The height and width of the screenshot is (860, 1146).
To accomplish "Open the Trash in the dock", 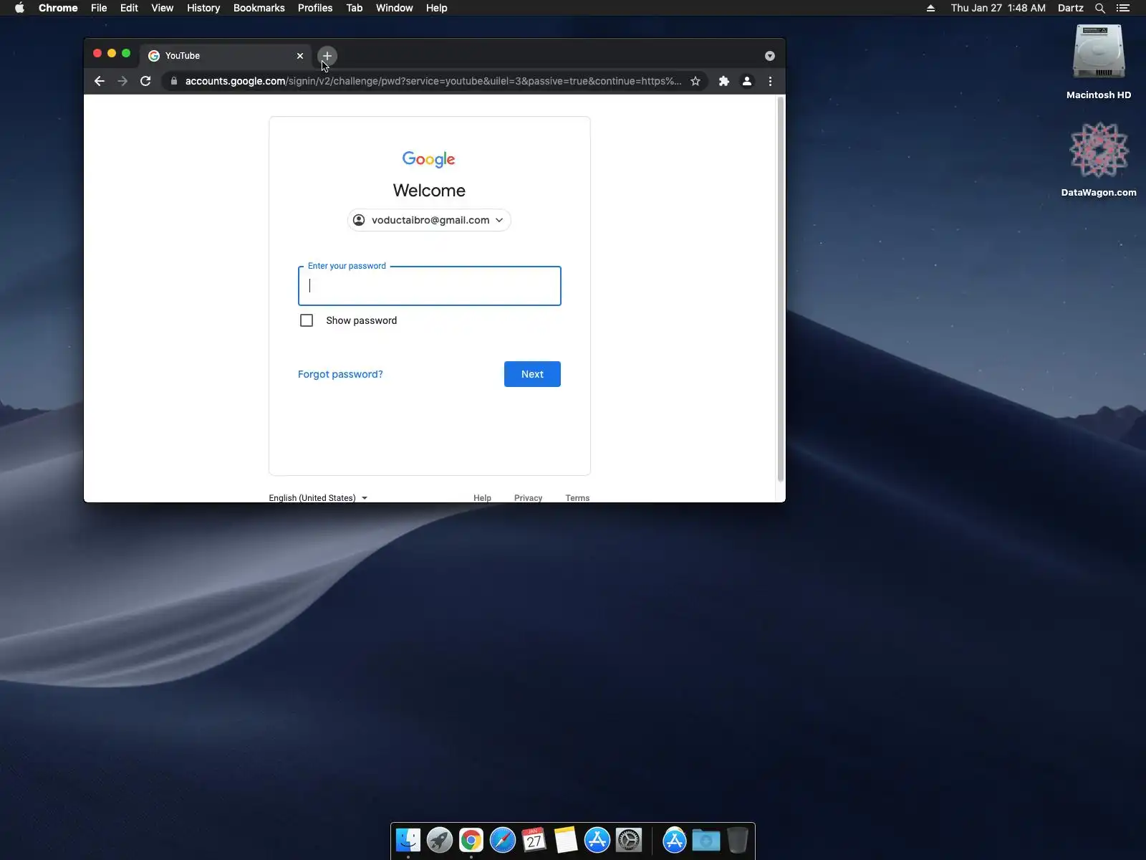I will point(738,840).
